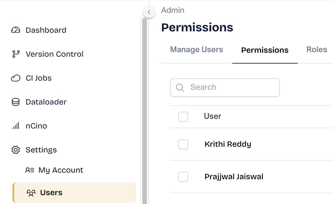Select the Permissions tab

tap(265, 50)
